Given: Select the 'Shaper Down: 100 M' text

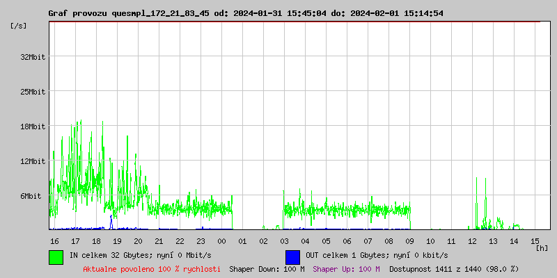Looking at the screenshot, I should (x=267, y=269).
